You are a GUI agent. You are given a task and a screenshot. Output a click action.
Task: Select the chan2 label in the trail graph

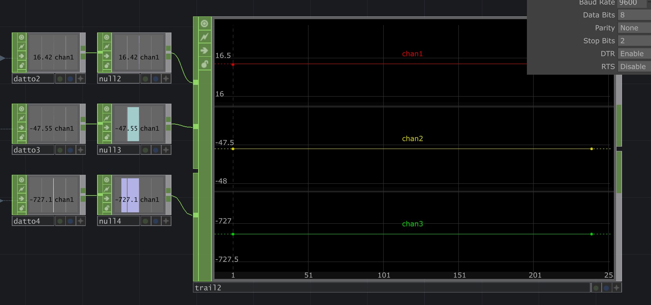[412, 138]
